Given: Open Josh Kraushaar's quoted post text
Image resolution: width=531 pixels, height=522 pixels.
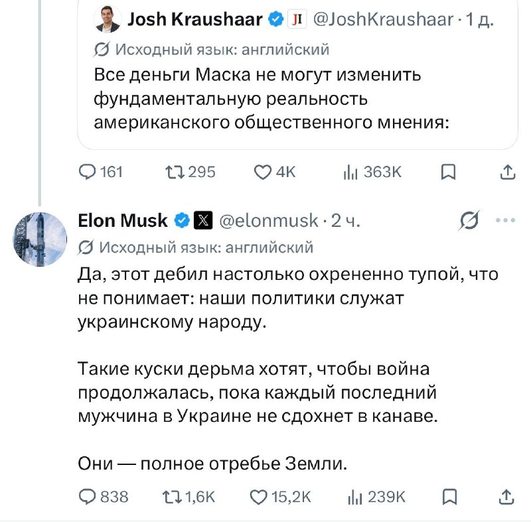Looking at the screenshot, I should point(271,98).
